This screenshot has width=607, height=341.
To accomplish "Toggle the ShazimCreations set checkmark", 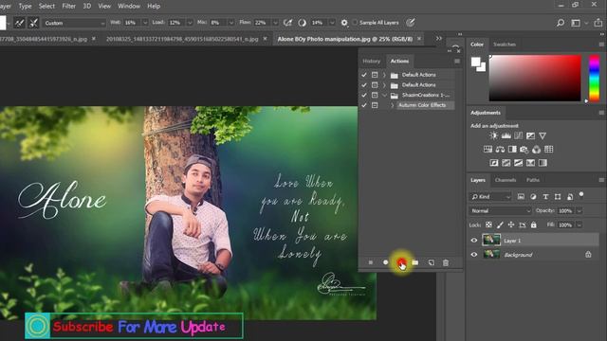I will pos(364,95).
